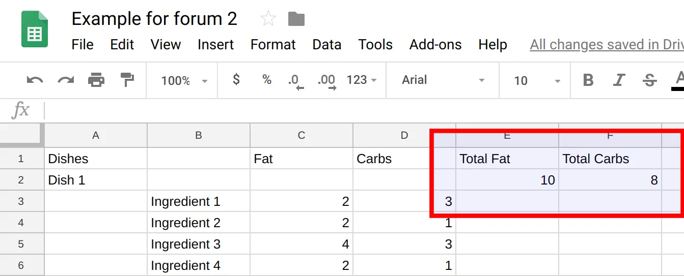684x276 pixels.
Task: Increase decimal places
Action: 326,80
